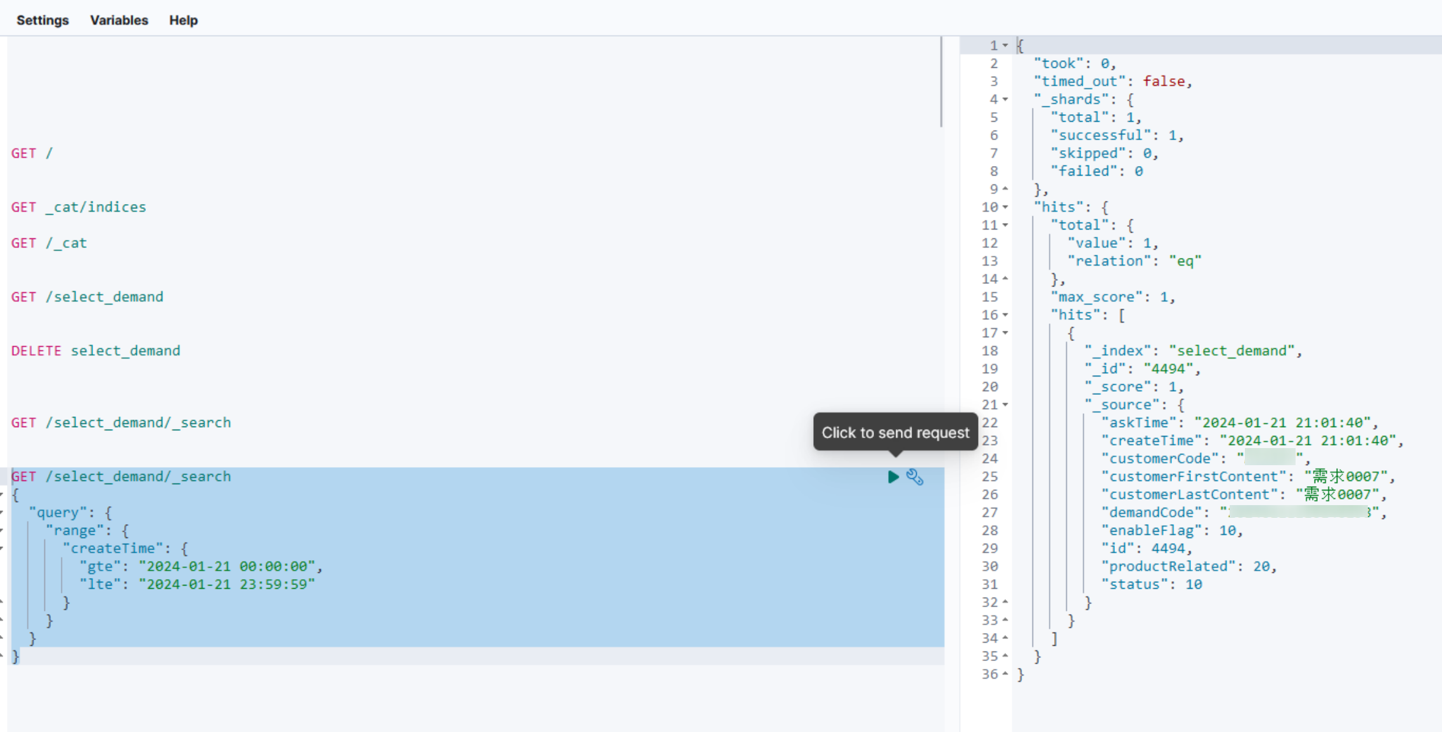Click the lte date value in the query
The image size is (1442, 732).
point(227,584)
